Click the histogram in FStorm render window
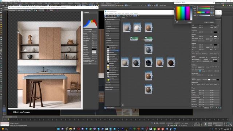The image size is (233, 131). [x=90, y=23]
